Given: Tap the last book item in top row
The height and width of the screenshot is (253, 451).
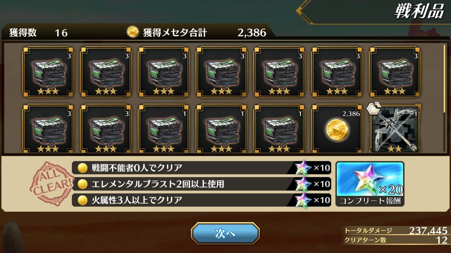Looking at the screenshot, I should coord(395,72).
